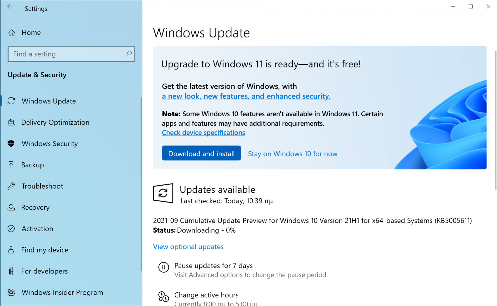The width and height of the screenshot is (497, 306).
Task: Click the Updates available refresh icon
Action: tap(163, 193)
